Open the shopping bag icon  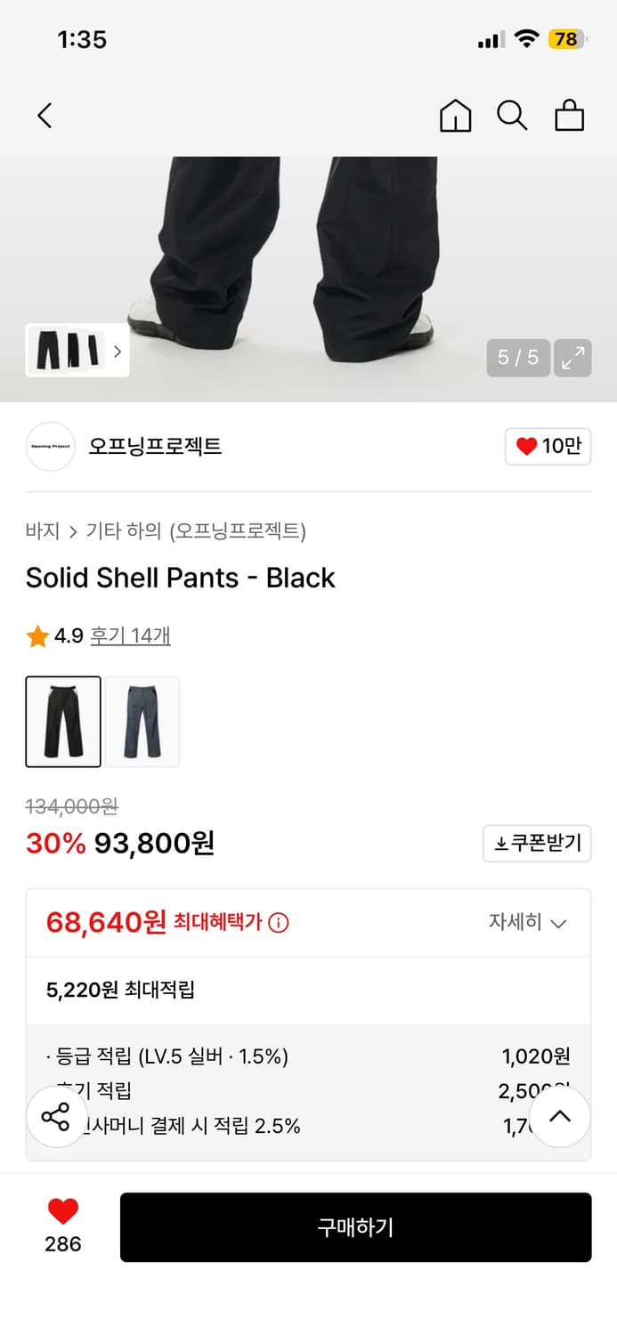pyautogui.click(x=569, y=115)
